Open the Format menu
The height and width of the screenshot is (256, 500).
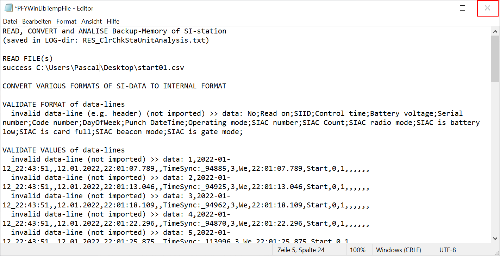click(x=66, y=21)
